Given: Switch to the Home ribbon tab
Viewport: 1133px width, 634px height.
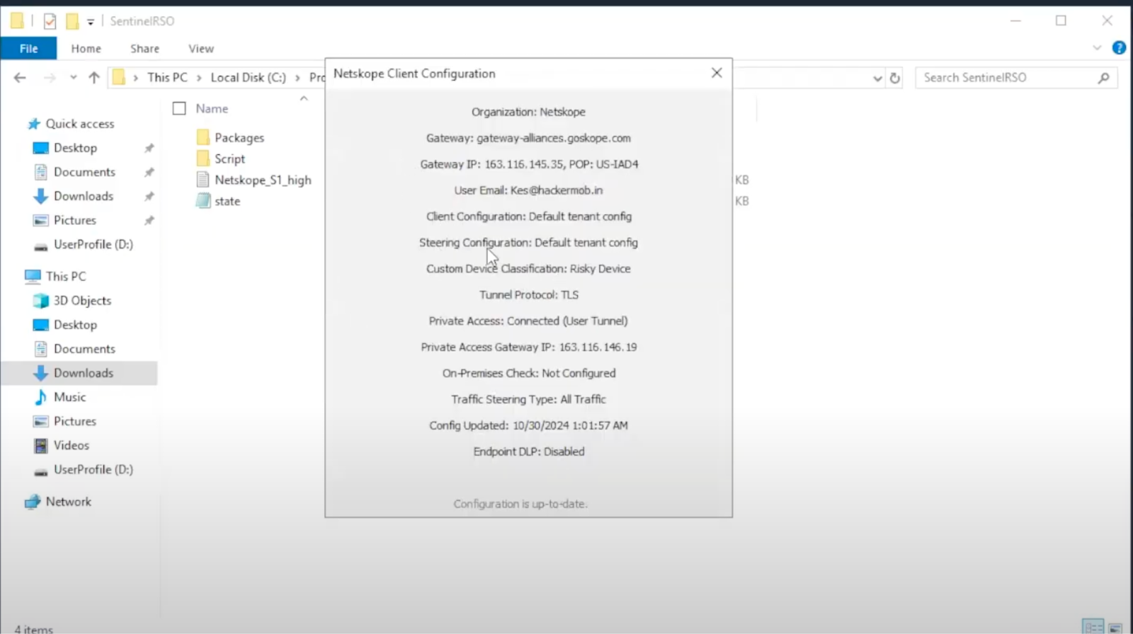Looking at the screenshot, I should point(86,48).
